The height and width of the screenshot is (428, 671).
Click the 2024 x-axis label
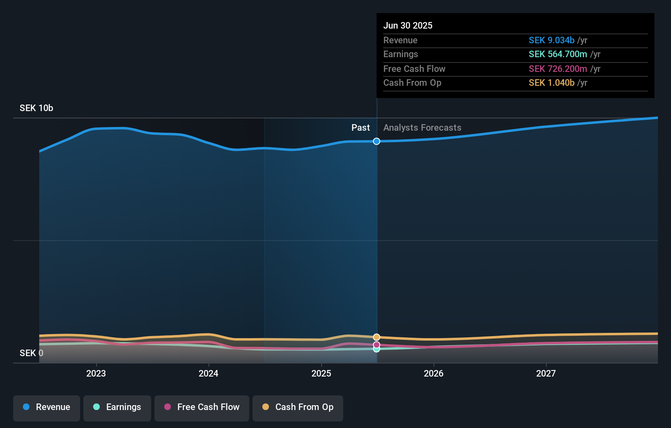pyautogui.click(x=208, y=373)
